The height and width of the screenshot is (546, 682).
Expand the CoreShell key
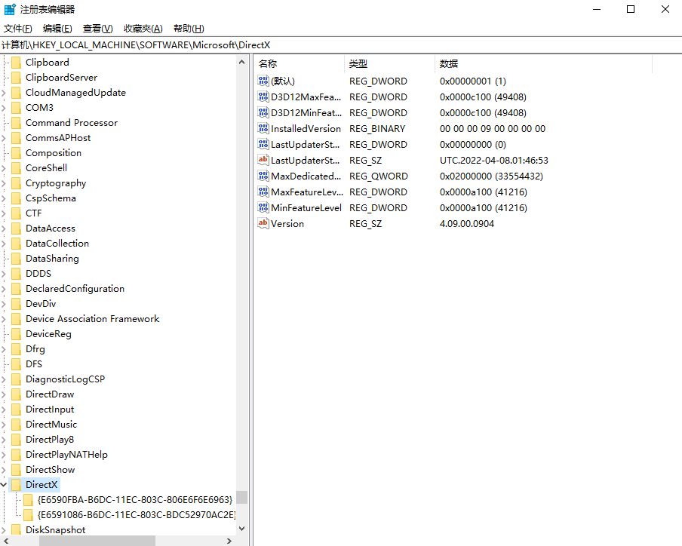4,168
